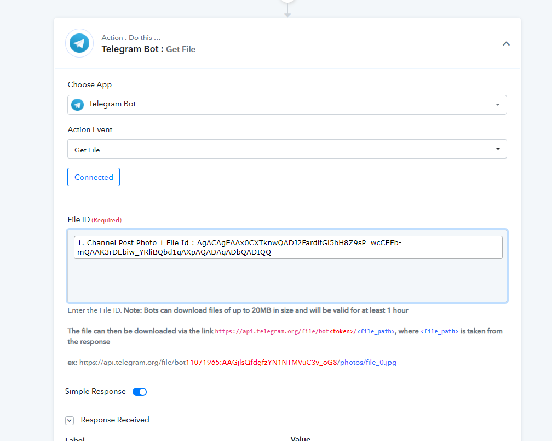
Task: Click the File ID mapped value field
Action: point(288,247)
